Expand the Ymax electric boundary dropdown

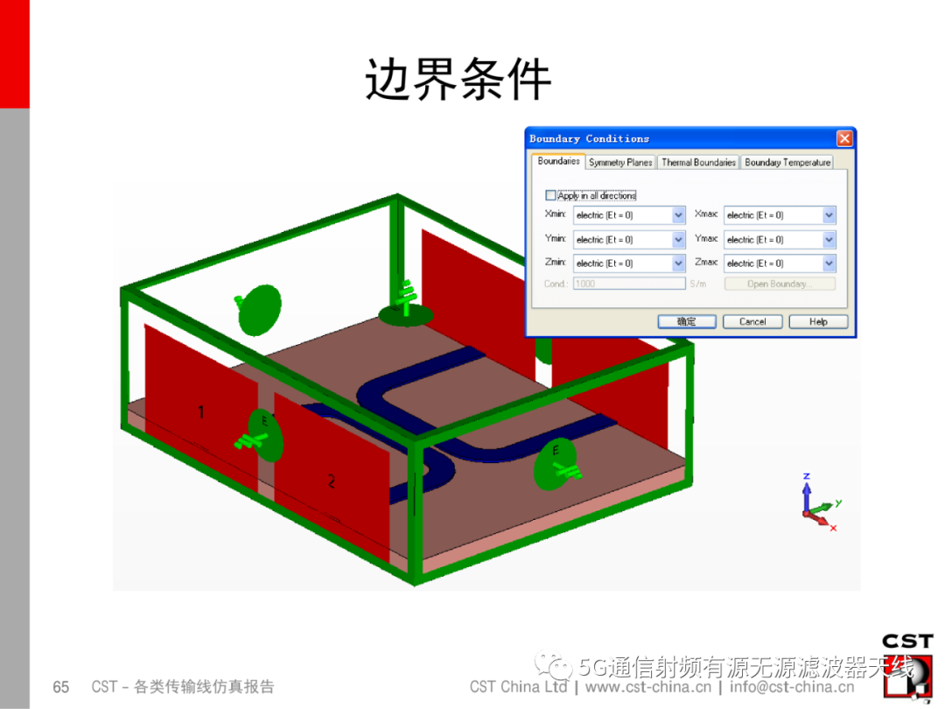[x=829, y=239]
